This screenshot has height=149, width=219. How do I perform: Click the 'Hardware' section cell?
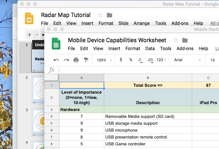[82, 109]
